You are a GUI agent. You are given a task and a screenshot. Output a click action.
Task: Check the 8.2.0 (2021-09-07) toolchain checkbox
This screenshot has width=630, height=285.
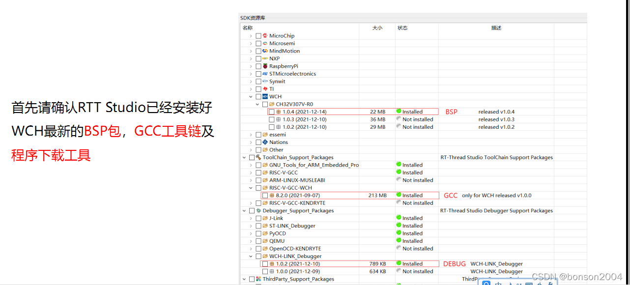coord(265,196)
